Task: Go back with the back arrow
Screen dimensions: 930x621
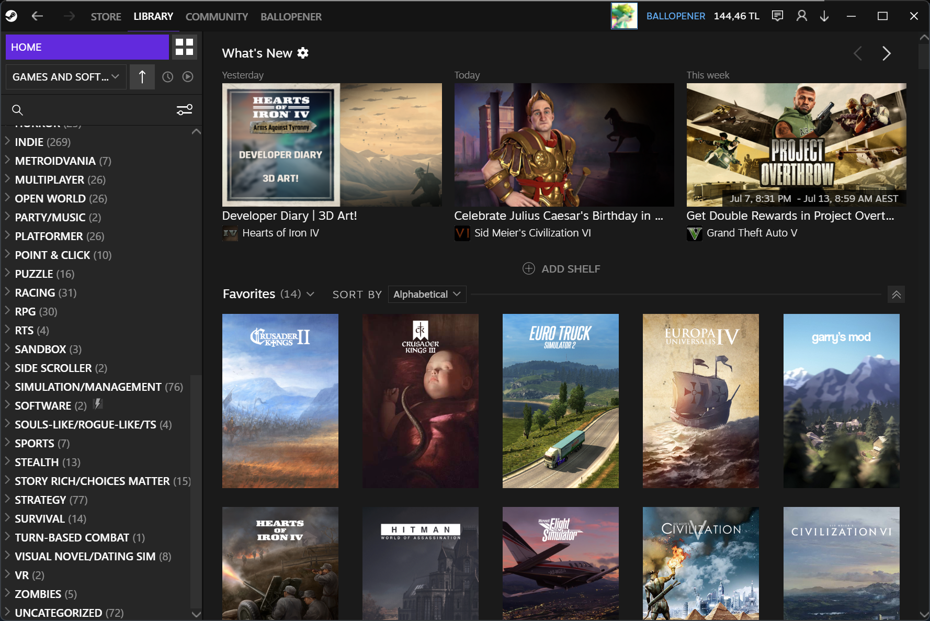Action: pyautogui.click(x=37, y=16)
